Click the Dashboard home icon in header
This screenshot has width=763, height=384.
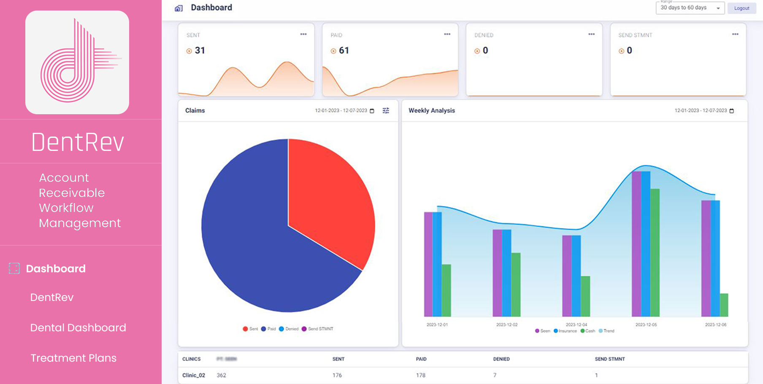(179, 8)
